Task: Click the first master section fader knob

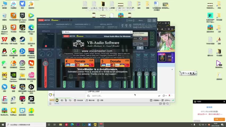Action: [x=139, y=74]
